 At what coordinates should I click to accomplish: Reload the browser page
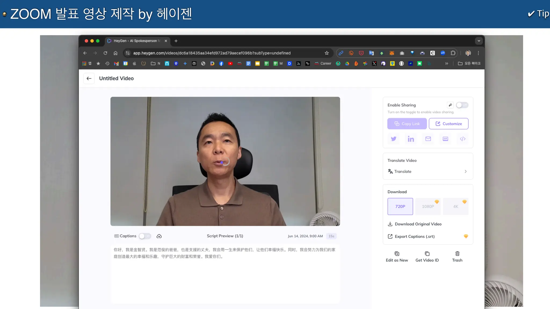click(105, 53)
